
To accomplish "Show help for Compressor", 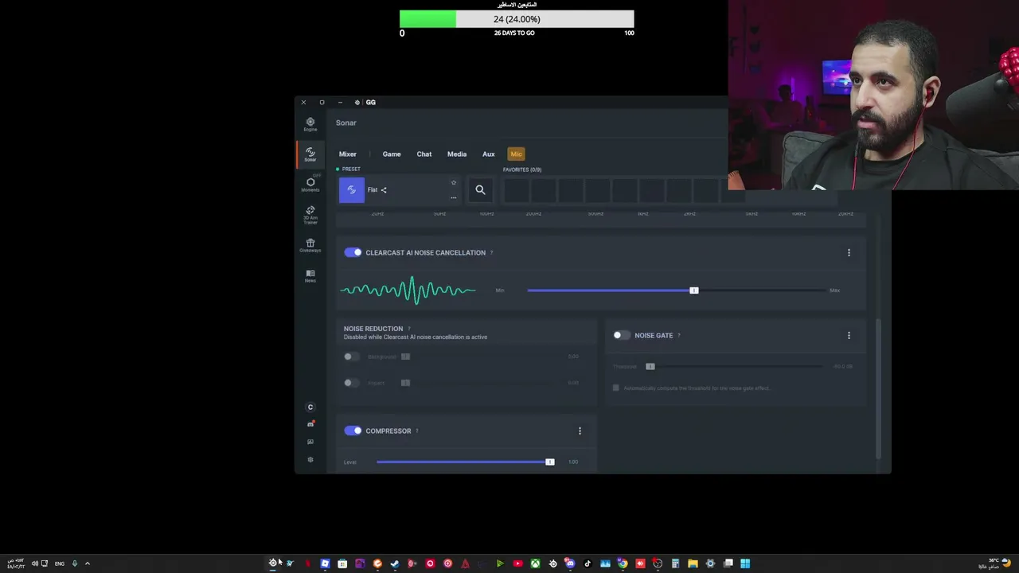I will 416,431.
